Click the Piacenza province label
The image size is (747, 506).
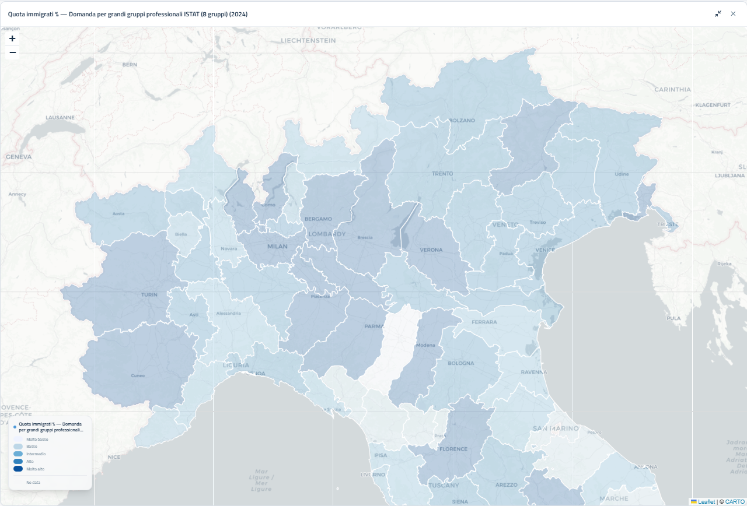click(x=320, y=296)
